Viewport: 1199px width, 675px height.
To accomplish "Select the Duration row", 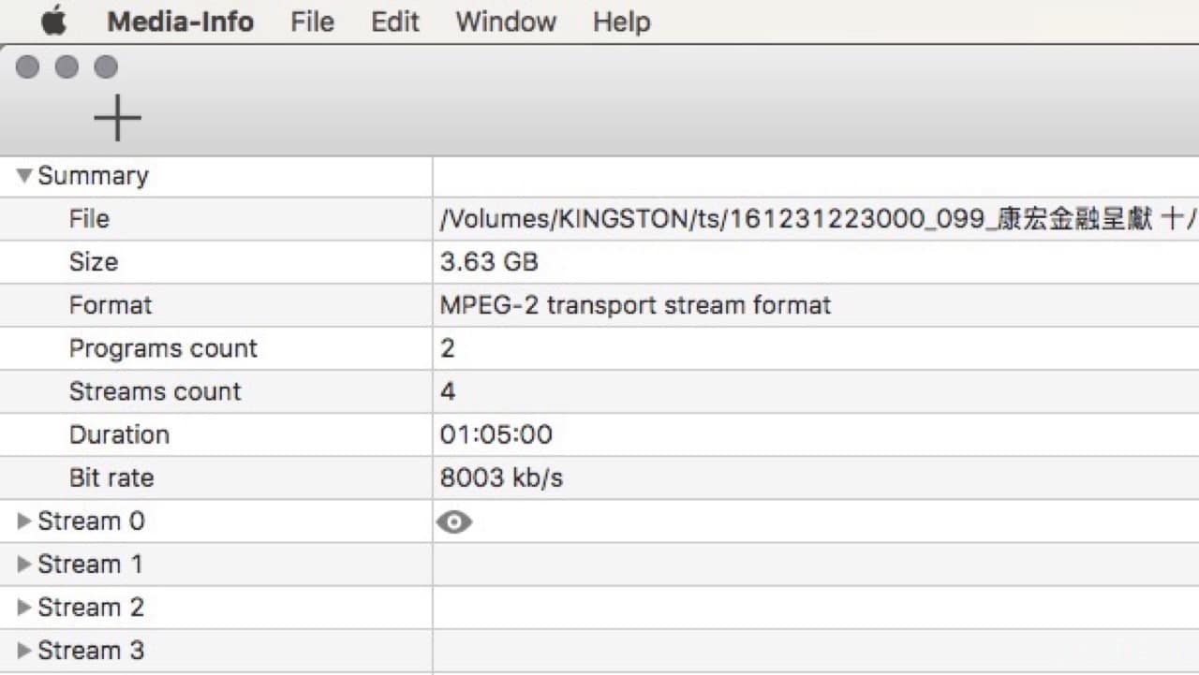I will click(x=119, y=434).
